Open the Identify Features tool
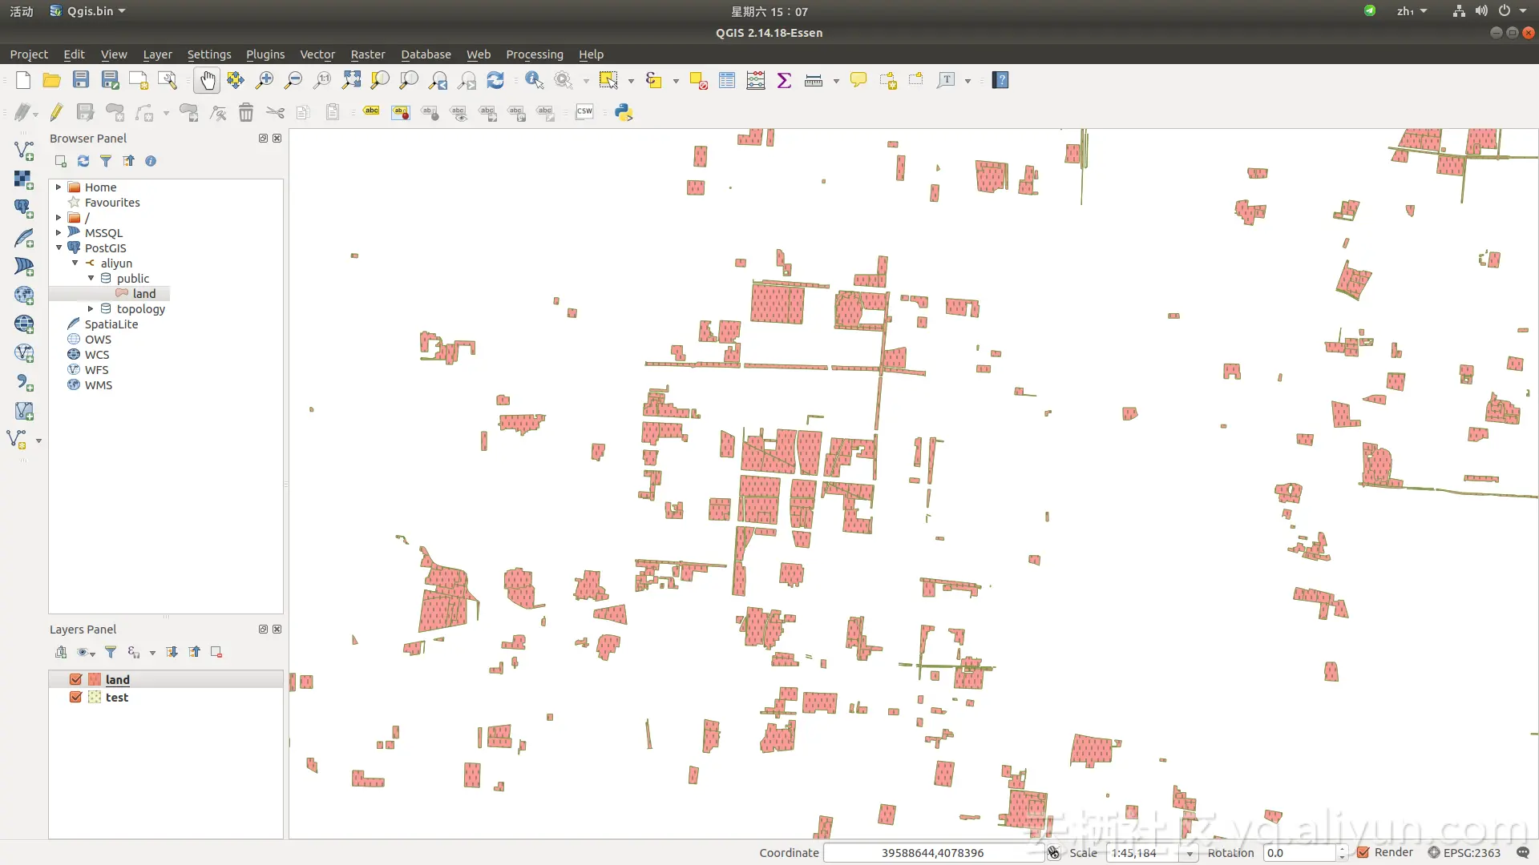Viewport: 1539px width, 865px height. pos(533,80)
